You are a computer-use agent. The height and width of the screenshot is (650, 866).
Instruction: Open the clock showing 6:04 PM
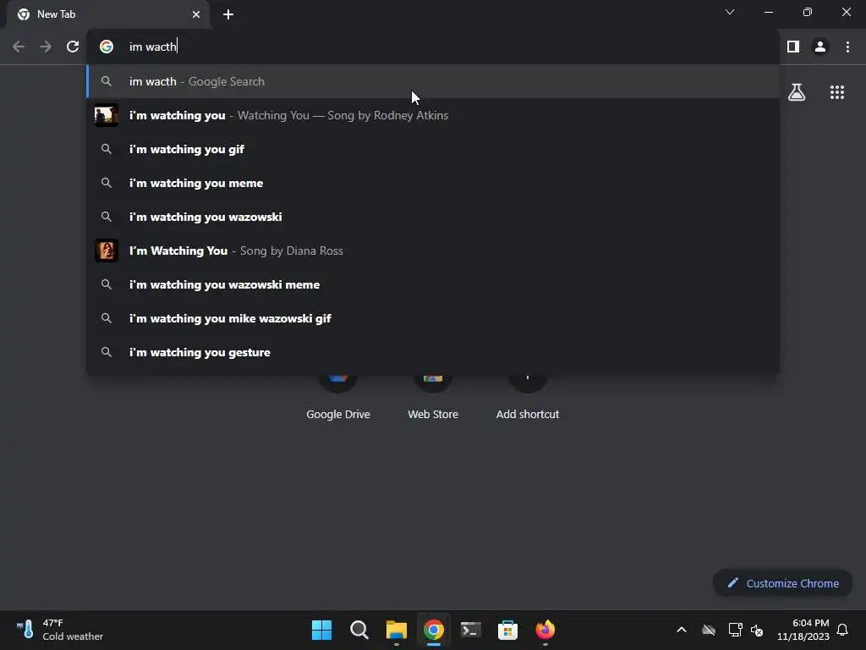tap(803, 630)
